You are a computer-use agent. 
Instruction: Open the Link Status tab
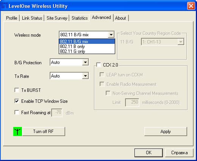tap(32, 18)
